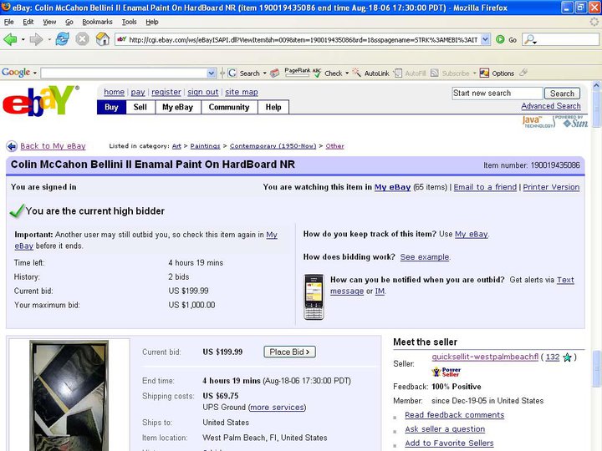Click the Stop loading icon
This screenshot has height=451, width=602.
(x=82, y=39)
